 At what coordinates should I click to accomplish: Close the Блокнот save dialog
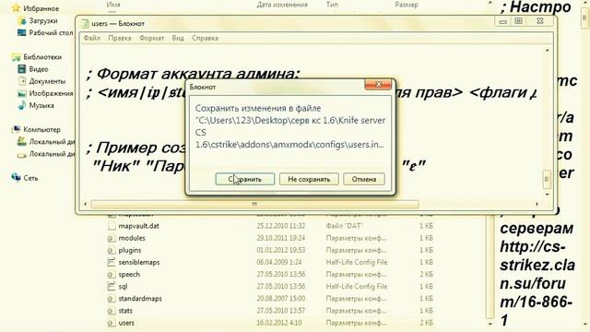378,85
